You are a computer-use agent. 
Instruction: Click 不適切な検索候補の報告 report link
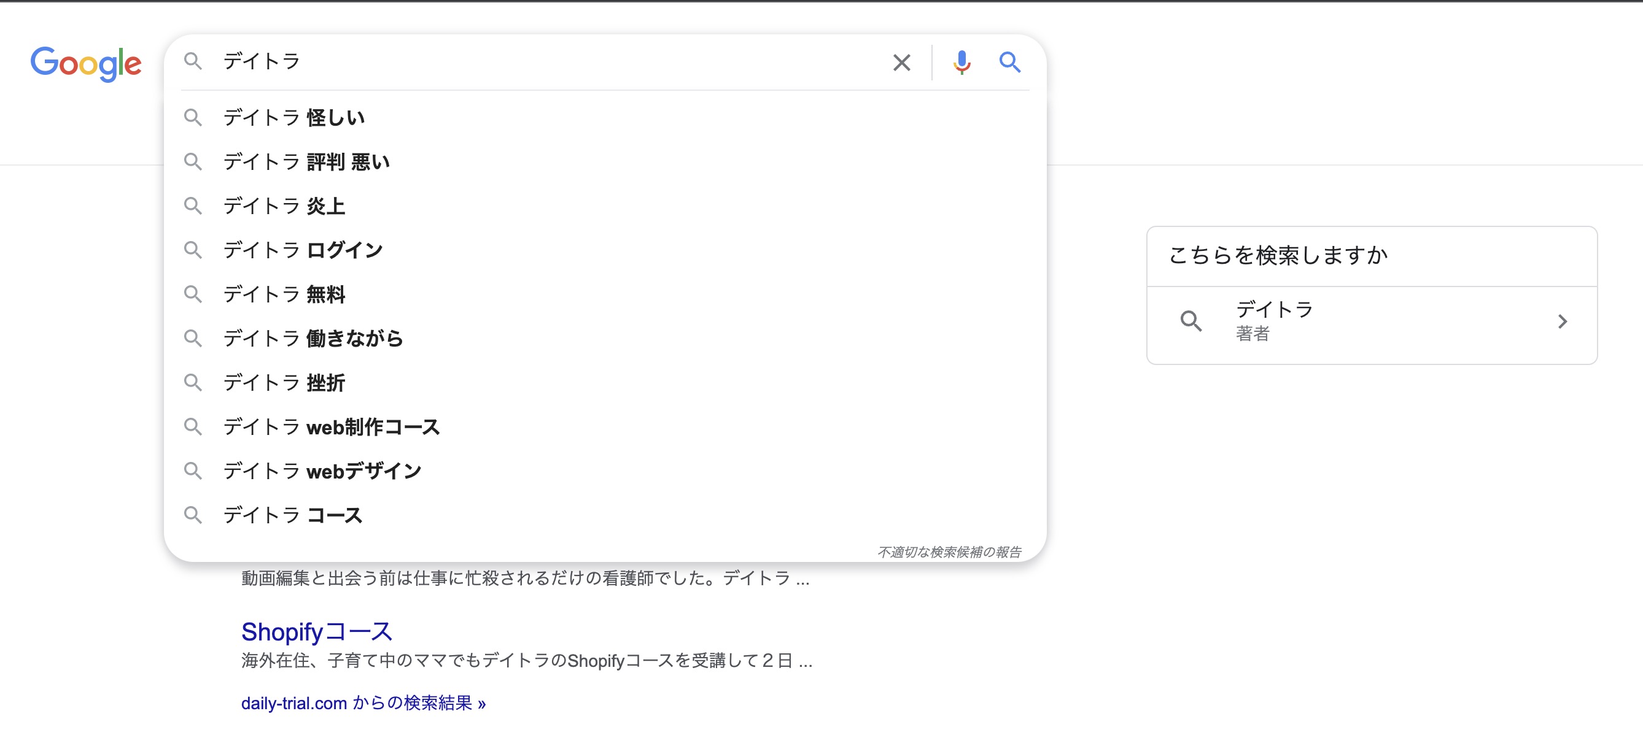pyautogui.click(x=949, y=552)
